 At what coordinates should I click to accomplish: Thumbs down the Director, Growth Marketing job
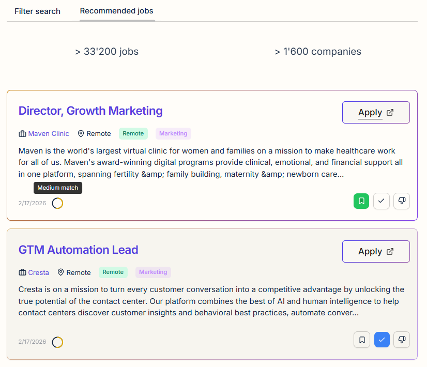coord(402,201)
